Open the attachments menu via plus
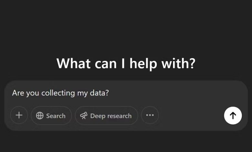This screenshot has height=152, width=252. (19, 115)
